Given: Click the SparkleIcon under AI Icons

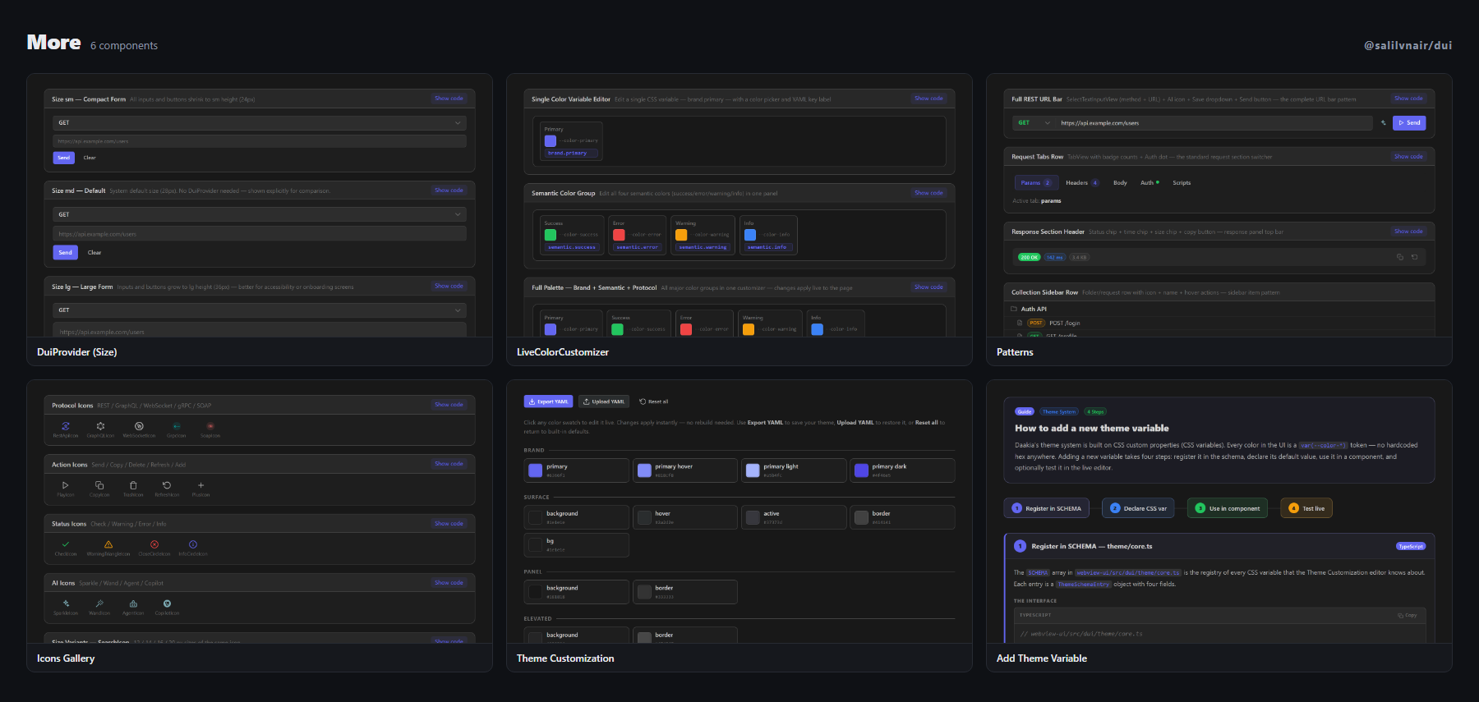Looking at the screenshot, I should tap(66, 603).
